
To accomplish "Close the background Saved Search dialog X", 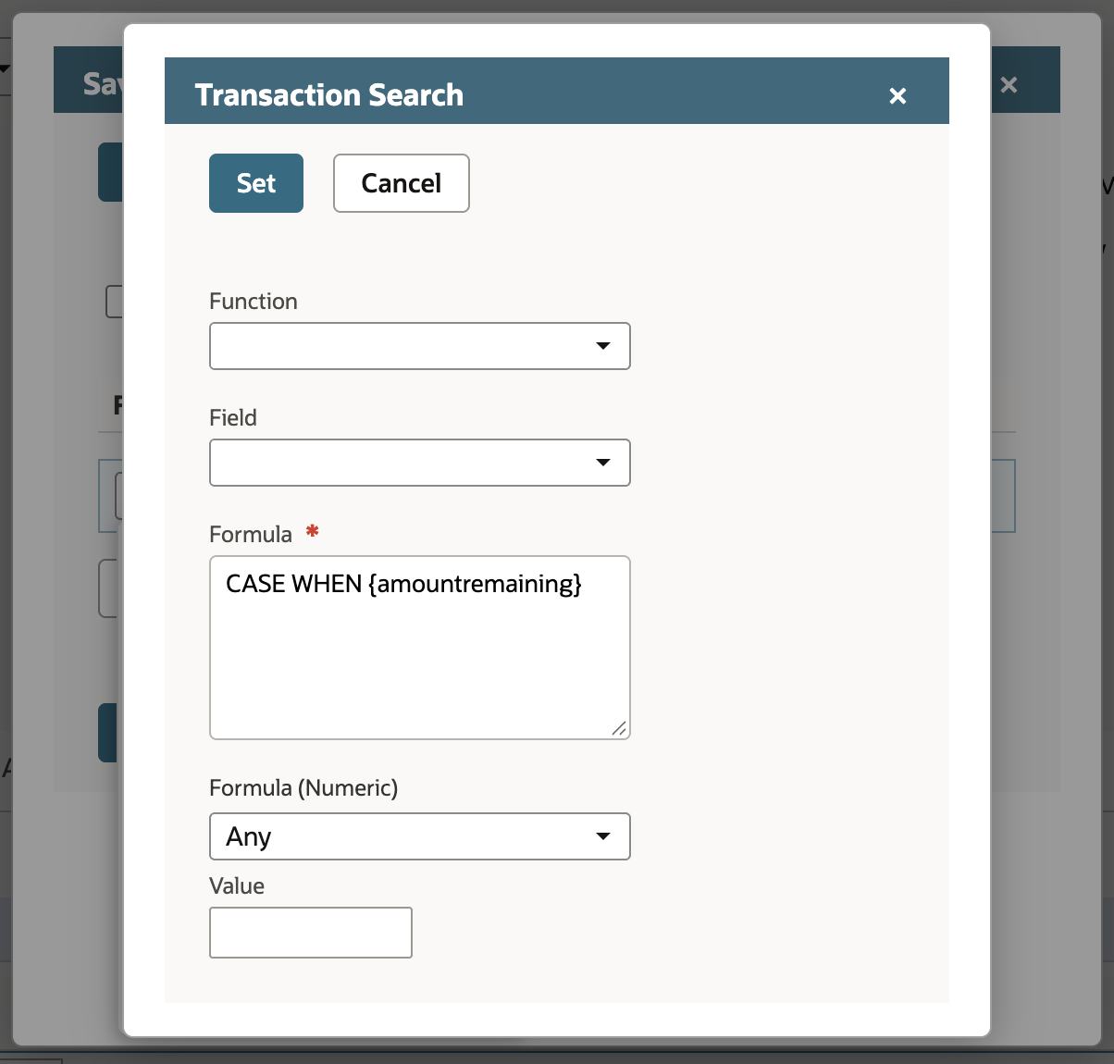I will coord(1009,85).
